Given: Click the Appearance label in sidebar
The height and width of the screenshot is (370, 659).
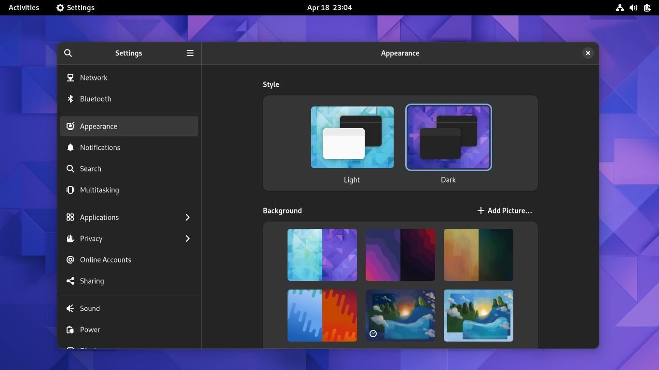Looking at the screenshot, I should click(x=98, y=126).
